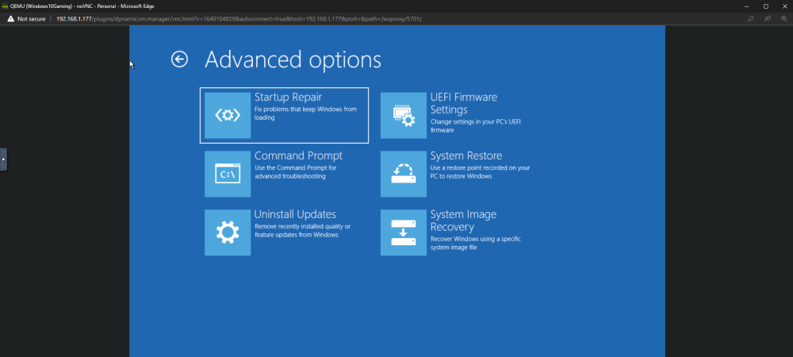Click 'Fix problems that keep Windows from loading' text
The image size is (793, 357).
[305, 113]
